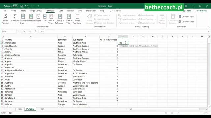Click the Polynesia cell

[x=86, y=55]
